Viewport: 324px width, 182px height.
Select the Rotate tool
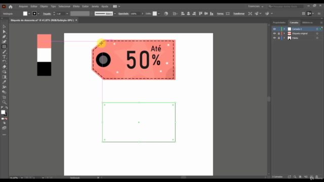click(4, 62)
